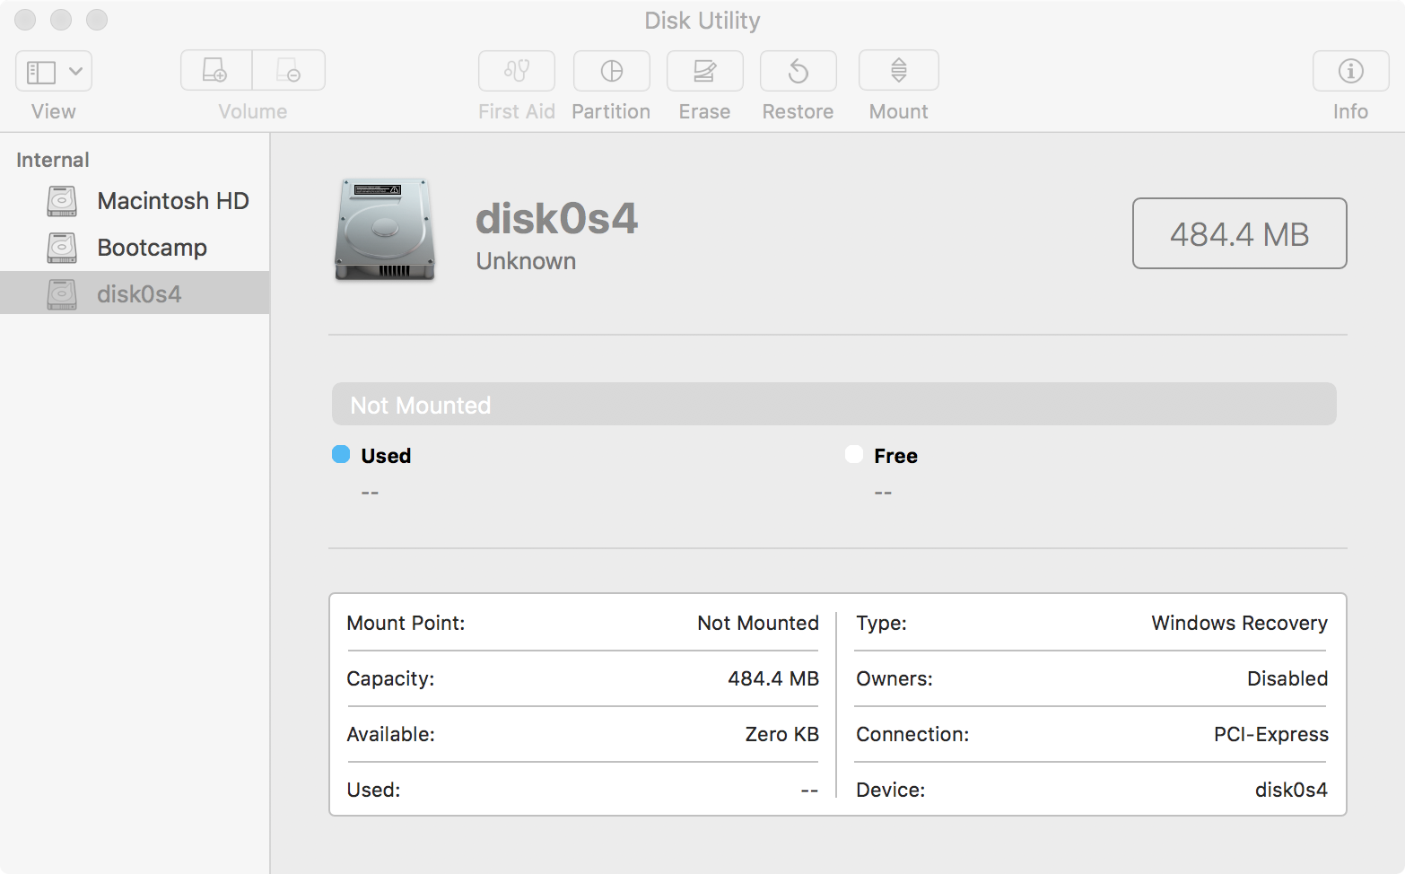Click the 484.4 MB capacity badge
This screenshot has width=1405, height=874.
pos(1240,233)
